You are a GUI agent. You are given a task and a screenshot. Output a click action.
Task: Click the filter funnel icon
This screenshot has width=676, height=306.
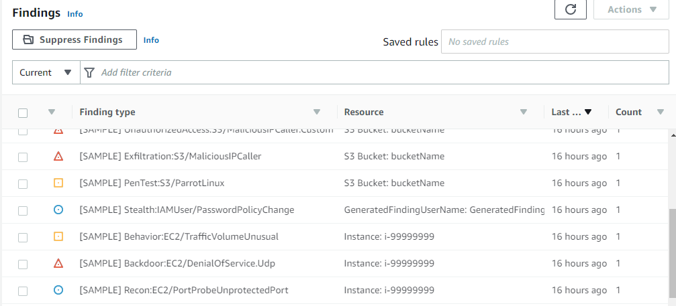89,72
